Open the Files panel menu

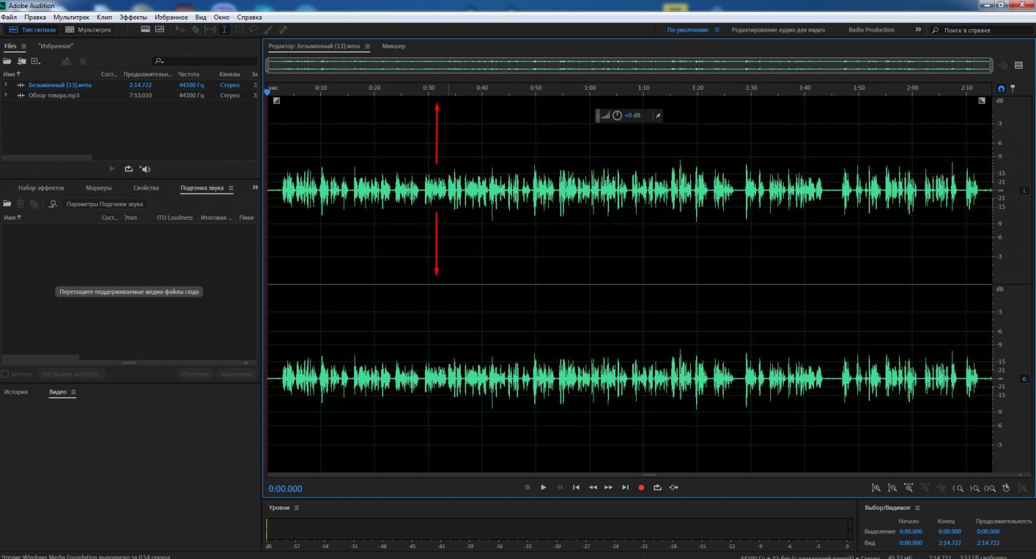[x=24, y=47]
